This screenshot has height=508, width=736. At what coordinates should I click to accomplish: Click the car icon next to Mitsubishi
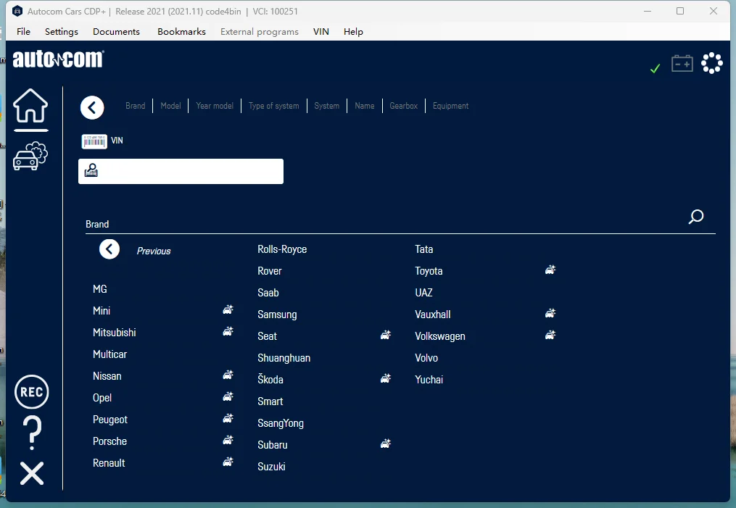[x=228, y=332]
